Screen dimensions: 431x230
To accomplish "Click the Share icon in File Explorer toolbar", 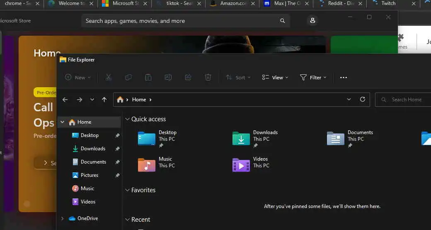I will (x=188, y=78).
